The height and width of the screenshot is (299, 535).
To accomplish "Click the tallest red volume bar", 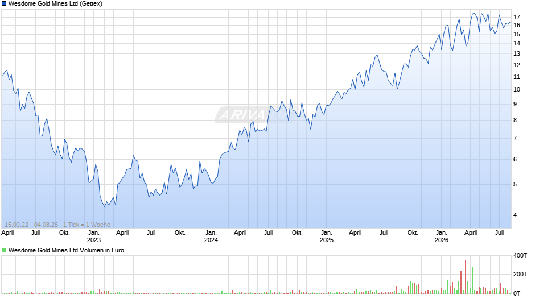I will click(x=466, y=276).
